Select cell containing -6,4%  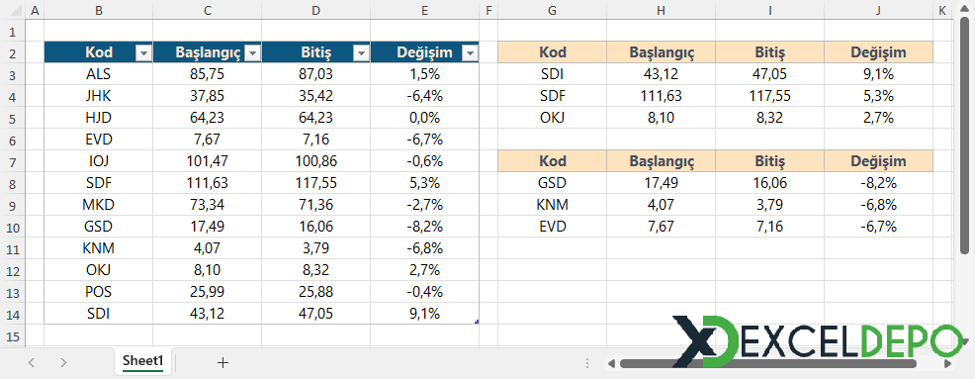point(424,96)
